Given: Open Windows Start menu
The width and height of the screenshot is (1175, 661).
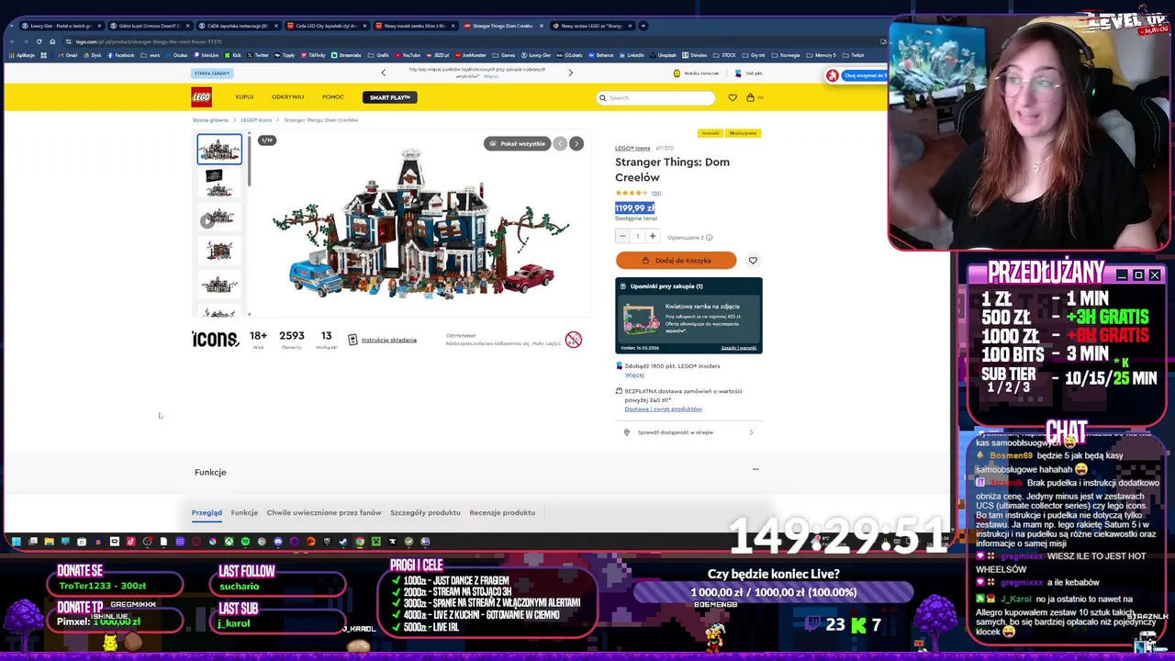Looking at the screenshot, I should (x=16, y=542).
